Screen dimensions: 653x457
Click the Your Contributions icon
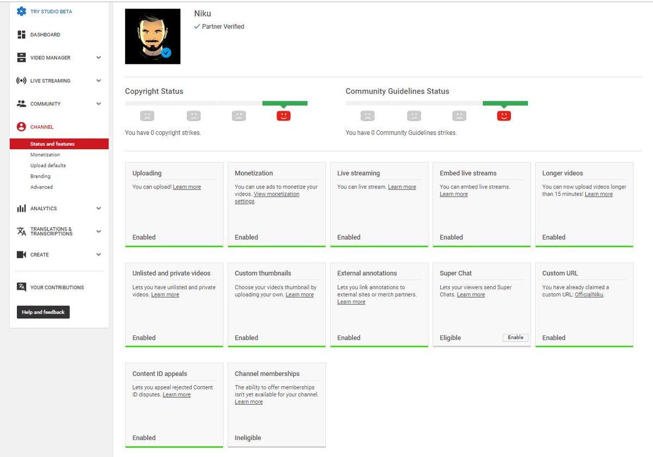coord(21,287)
